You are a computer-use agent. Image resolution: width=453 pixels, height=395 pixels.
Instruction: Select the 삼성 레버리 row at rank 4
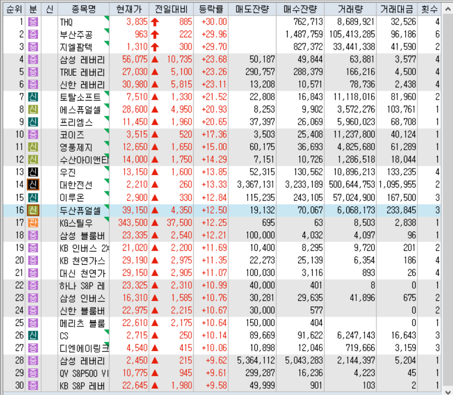point(222,60)
